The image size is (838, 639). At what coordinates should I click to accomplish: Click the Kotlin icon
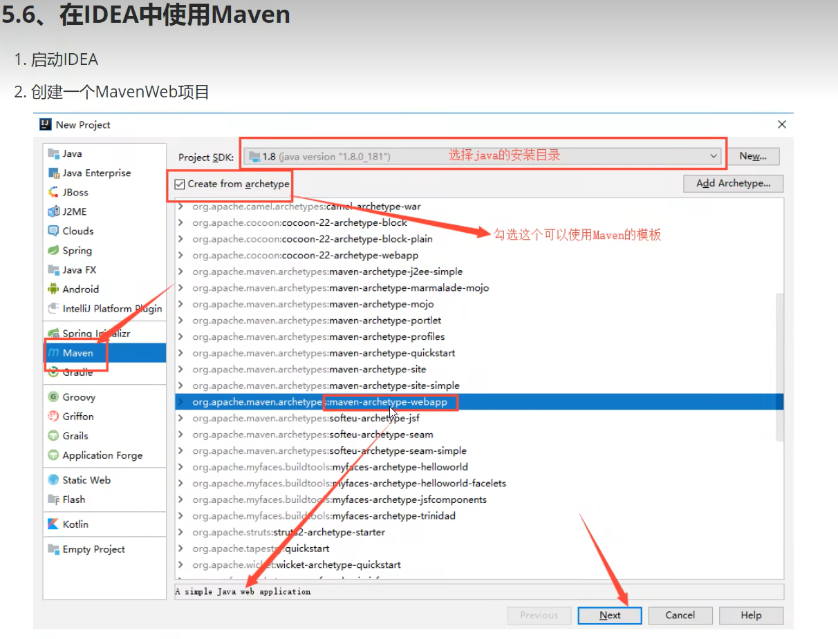(53, 524)
